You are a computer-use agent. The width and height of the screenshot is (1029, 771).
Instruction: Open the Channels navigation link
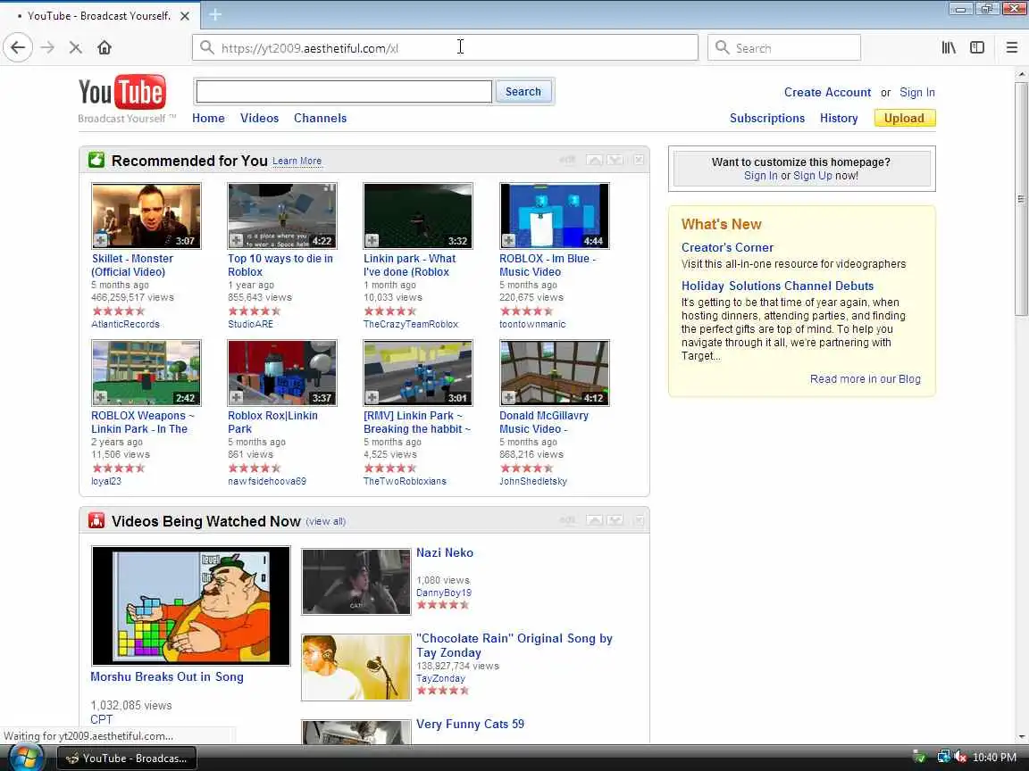[321, 118]
